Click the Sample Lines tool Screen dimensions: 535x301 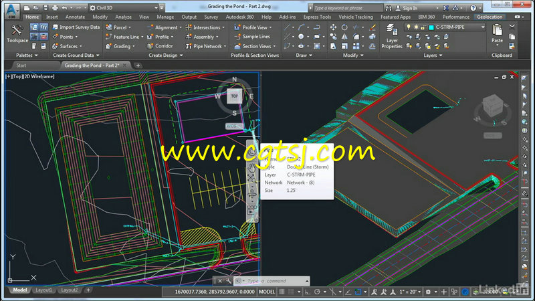(x=253, y=37)
